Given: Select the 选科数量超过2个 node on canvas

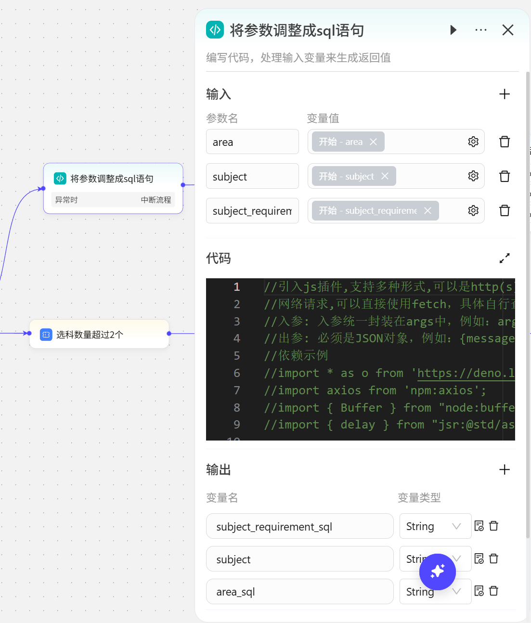Looking at the screenshot, I should click(99, 334).
